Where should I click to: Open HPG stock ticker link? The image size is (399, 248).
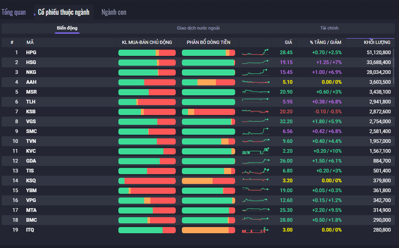click(x=31, y=53)
